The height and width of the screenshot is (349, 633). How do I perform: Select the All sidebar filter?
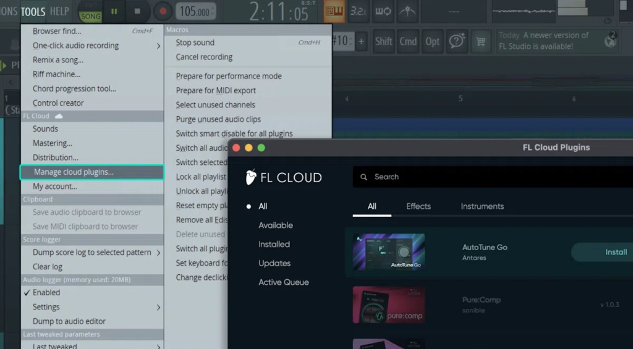pos(263,206)
